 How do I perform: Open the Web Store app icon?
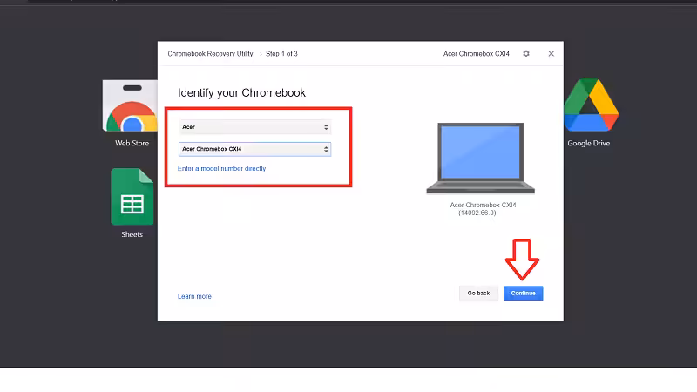(x=131, y=105)
